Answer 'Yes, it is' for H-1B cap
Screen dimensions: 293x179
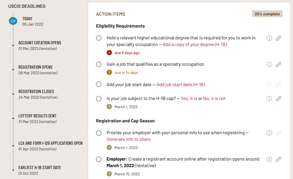(189, 98)
